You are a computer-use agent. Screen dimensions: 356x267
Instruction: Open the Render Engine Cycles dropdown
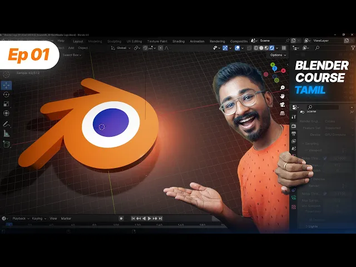pos(339,121)
